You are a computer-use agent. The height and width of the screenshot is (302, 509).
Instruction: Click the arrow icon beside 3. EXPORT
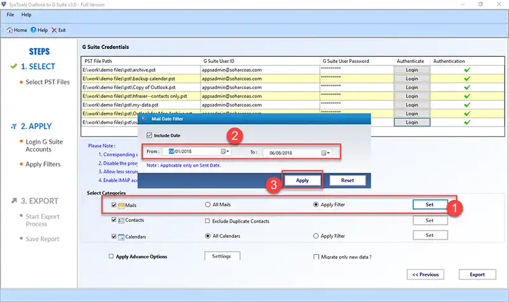tap(14, 201)
